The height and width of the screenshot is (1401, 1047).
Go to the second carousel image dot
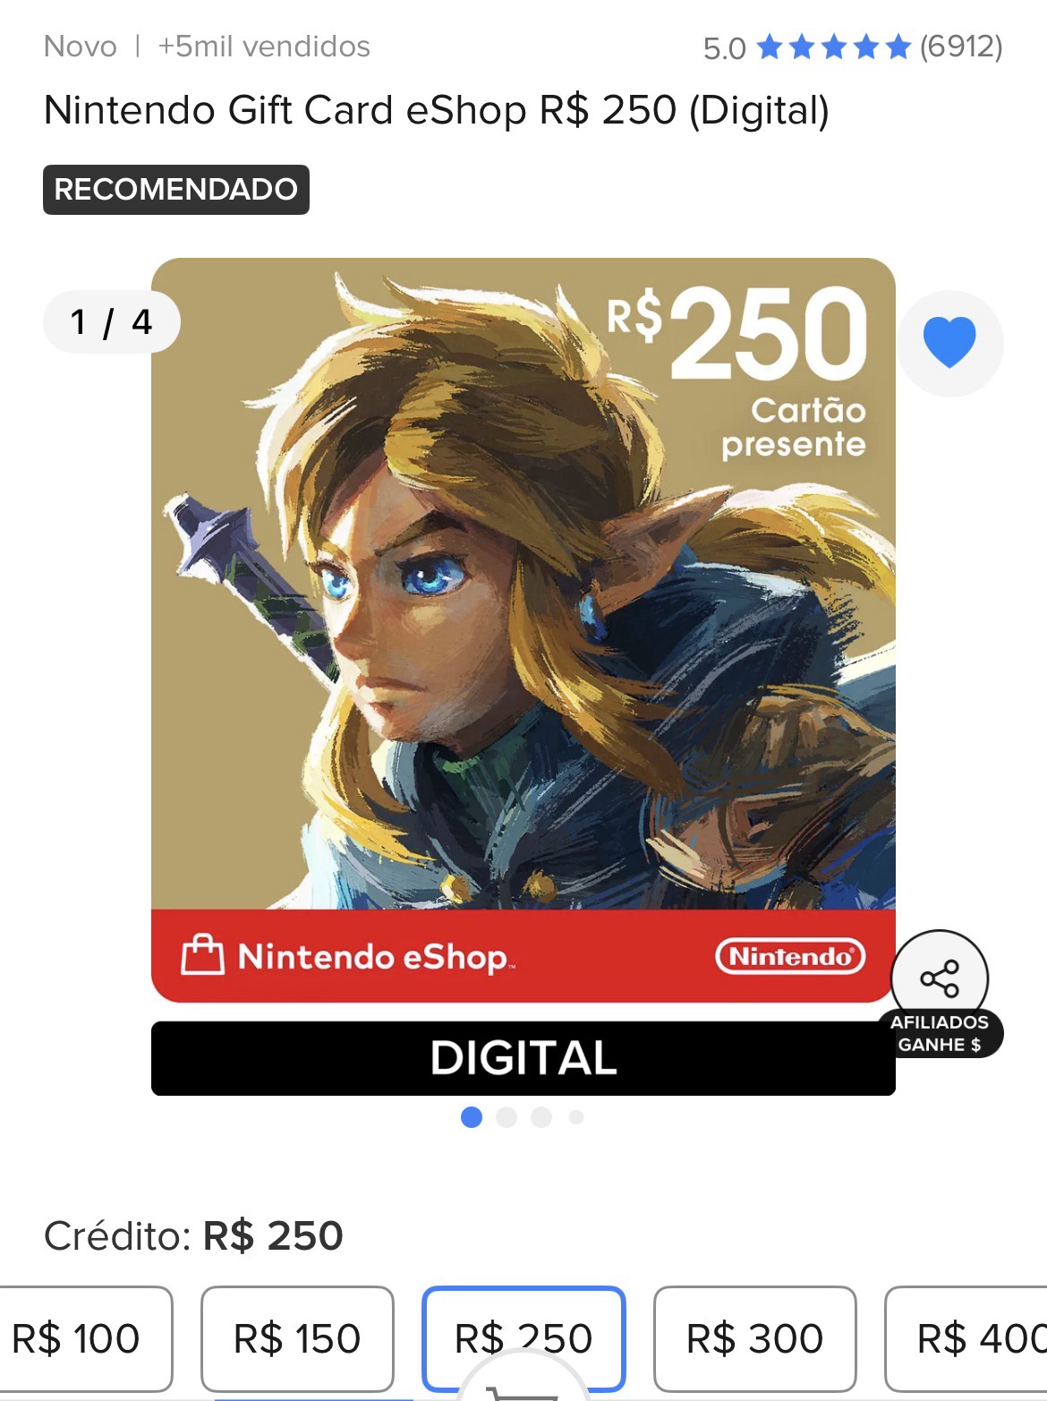(x=506, y=1117)
